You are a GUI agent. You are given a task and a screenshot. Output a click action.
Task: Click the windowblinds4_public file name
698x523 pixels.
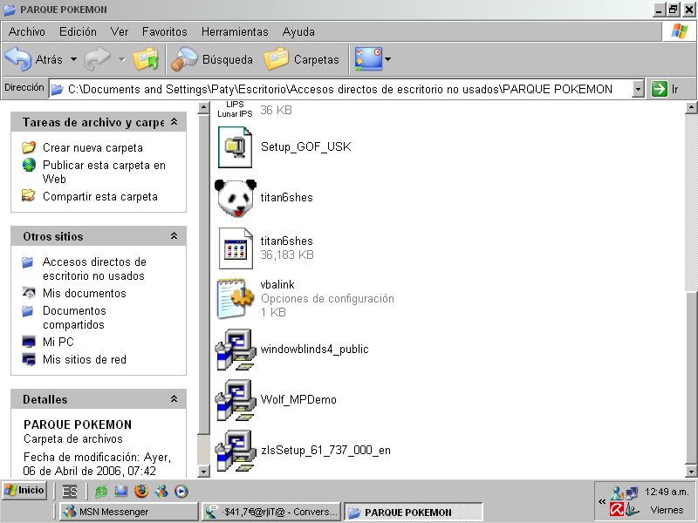(315, 350)
